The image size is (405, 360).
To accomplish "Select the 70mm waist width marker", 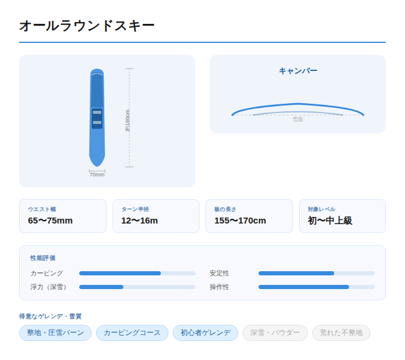I will click(x=97, y=173).
